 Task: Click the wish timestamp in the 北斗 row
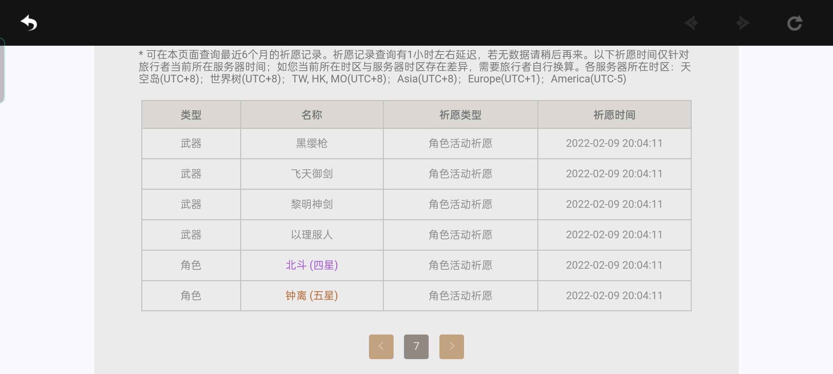(614, 265)
